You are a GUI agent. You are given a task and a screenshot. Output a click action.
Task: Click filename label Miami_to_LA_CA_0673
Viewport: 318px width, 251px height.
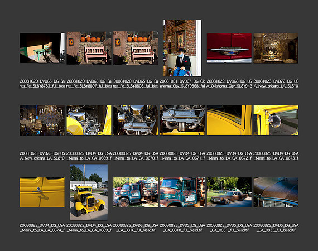[x=276, y=156]
